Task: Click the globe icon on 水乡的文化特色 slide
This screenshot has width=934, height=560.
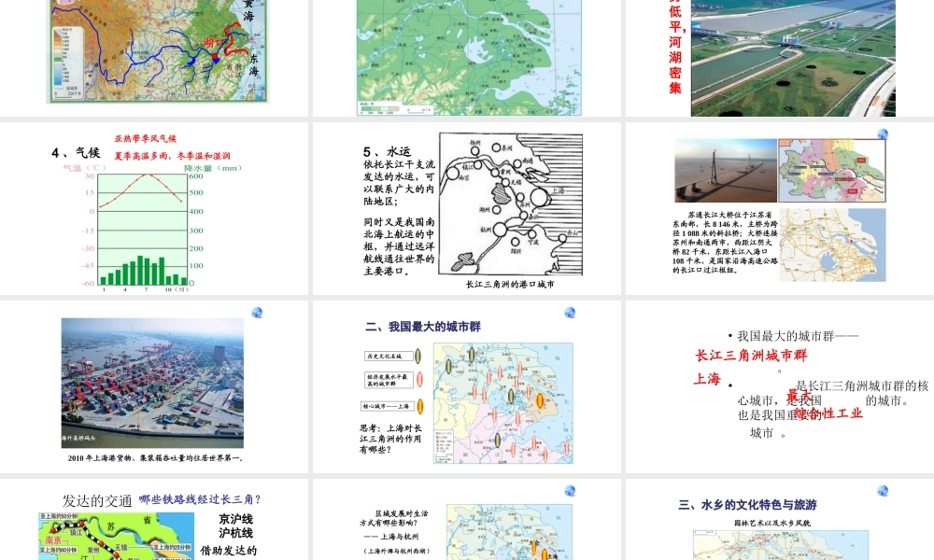Action: (x=883, y=490)
